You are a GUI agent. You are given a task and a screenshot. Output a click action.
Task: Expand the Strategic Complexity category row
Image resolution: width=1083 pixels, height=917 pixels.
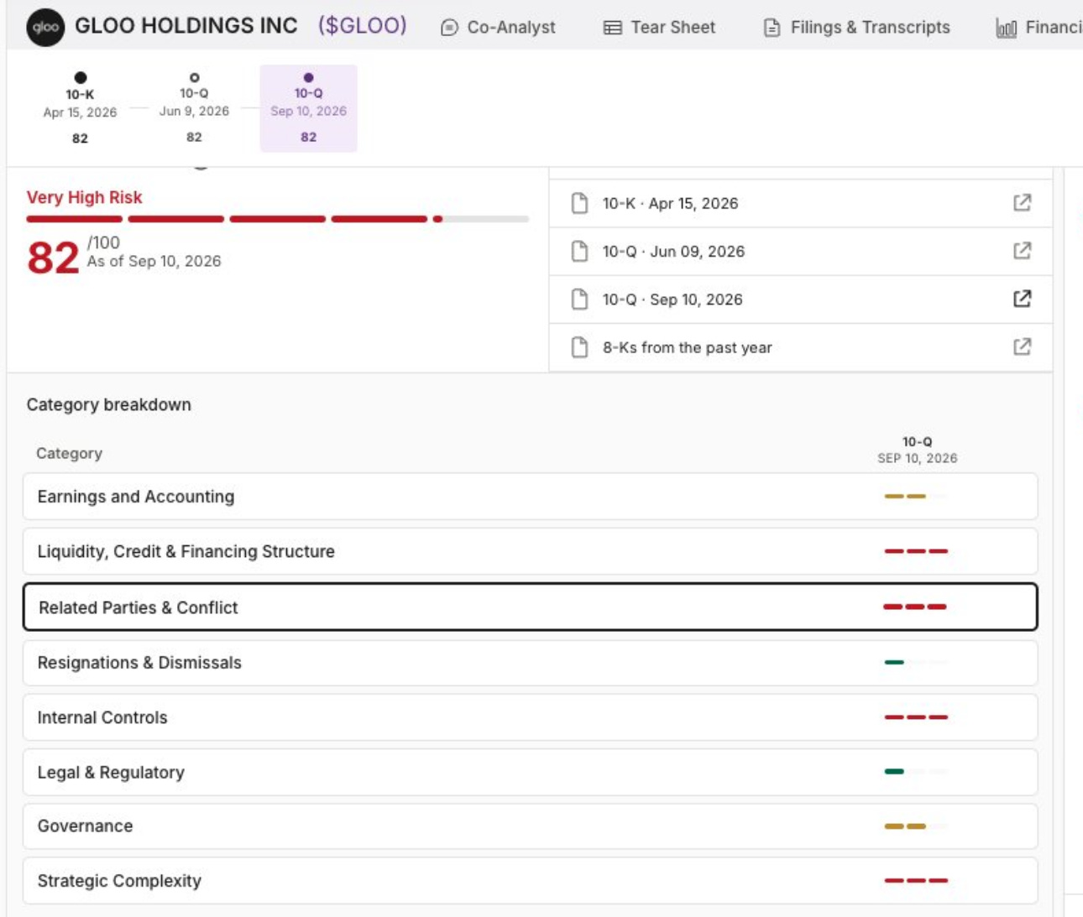click(x=530, y=881)
